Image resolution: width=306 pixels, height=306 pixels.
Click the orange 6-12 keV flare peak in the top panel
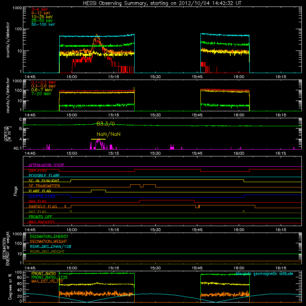[97, 36]
